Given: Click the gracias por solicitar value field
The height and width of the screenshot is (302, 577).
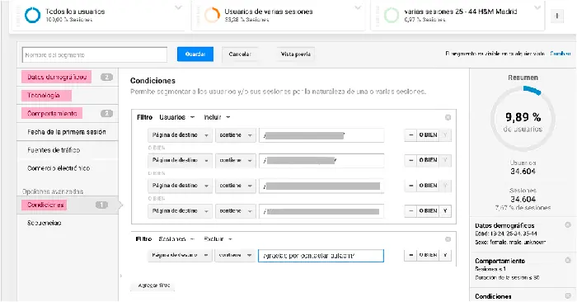Looking at the screenshot, I should (x=321, y=255).
